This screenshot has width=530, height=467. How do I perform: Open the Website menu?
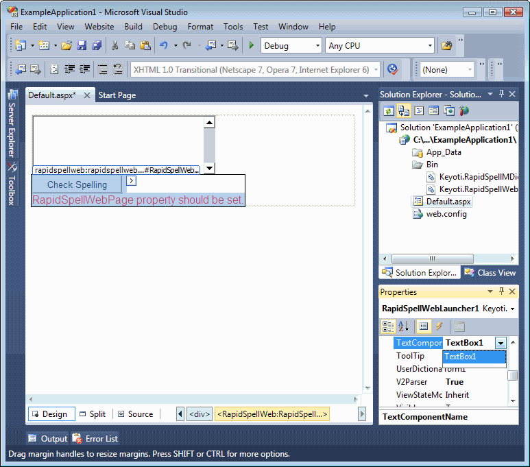[x=99, y=27]
